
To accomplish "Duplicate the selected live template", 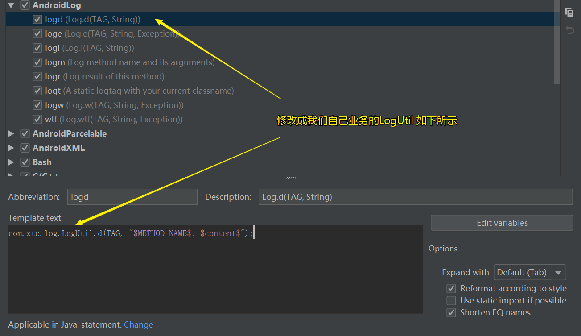I will [569, 12].
